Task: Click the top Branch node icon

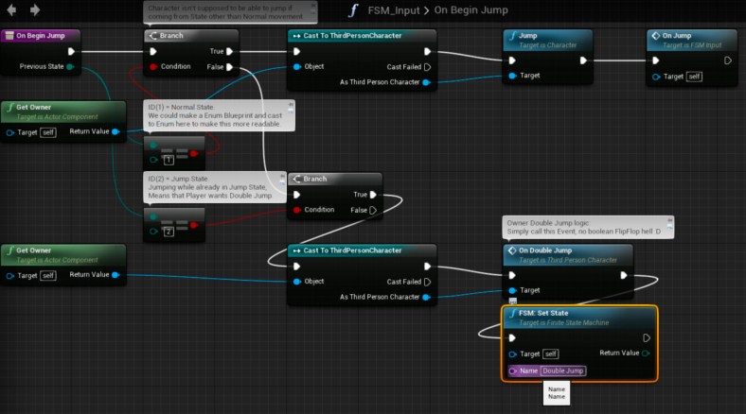Action: click(152, 36)
